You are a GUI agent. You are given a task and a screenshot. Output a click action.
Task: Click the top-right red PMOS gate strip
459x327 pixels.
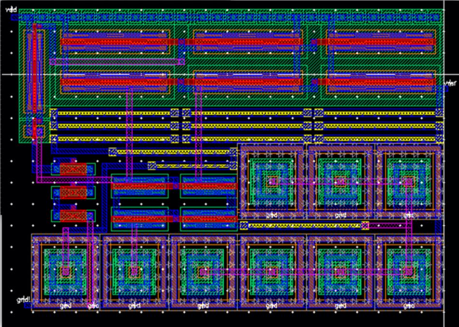(x=381, y=42)
